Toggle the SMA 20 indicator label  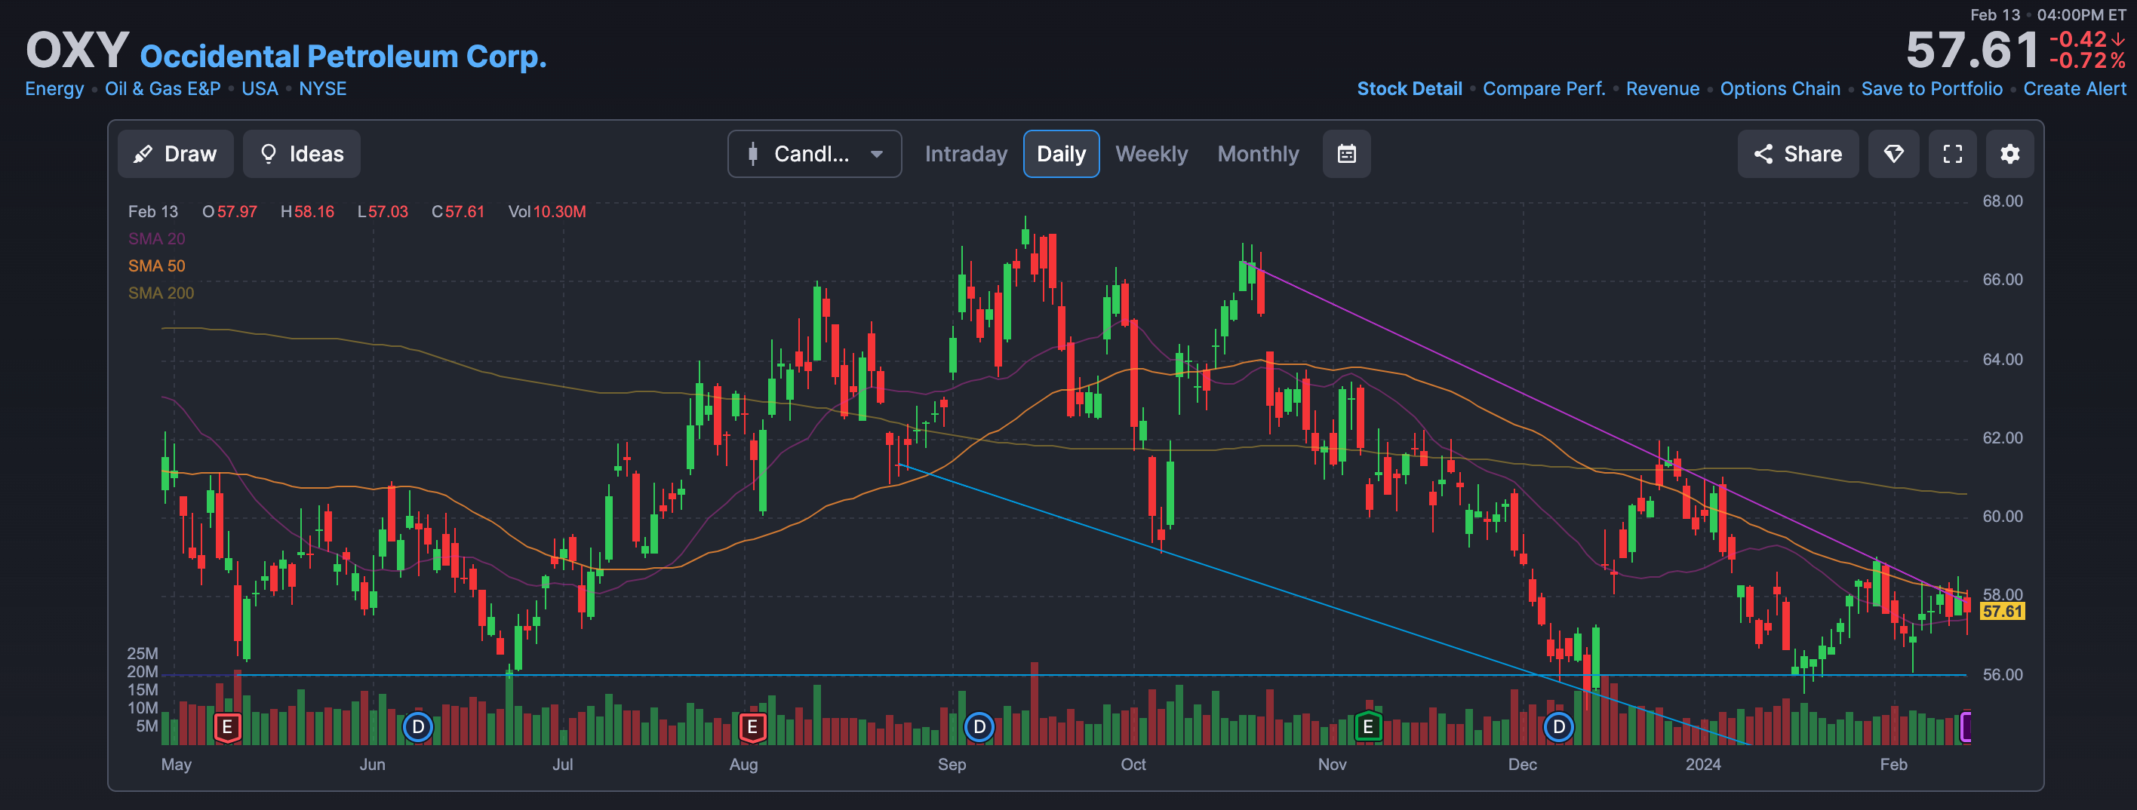click(x=156, y=239)
